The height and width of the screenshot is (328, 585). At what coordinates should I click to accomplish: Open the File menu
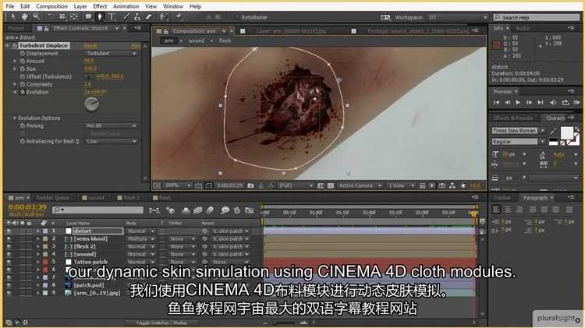tap(10, 6)
